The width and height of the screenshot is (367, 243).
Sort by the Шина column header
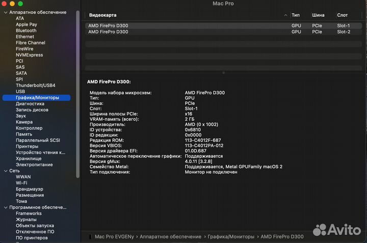coord(318,15)
